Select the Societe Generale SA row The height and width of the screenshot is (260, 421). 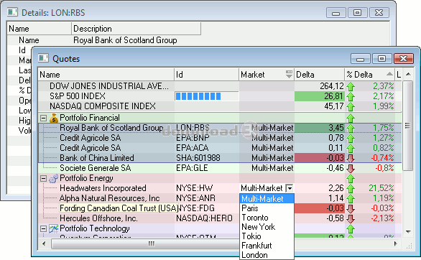[220, 168]
